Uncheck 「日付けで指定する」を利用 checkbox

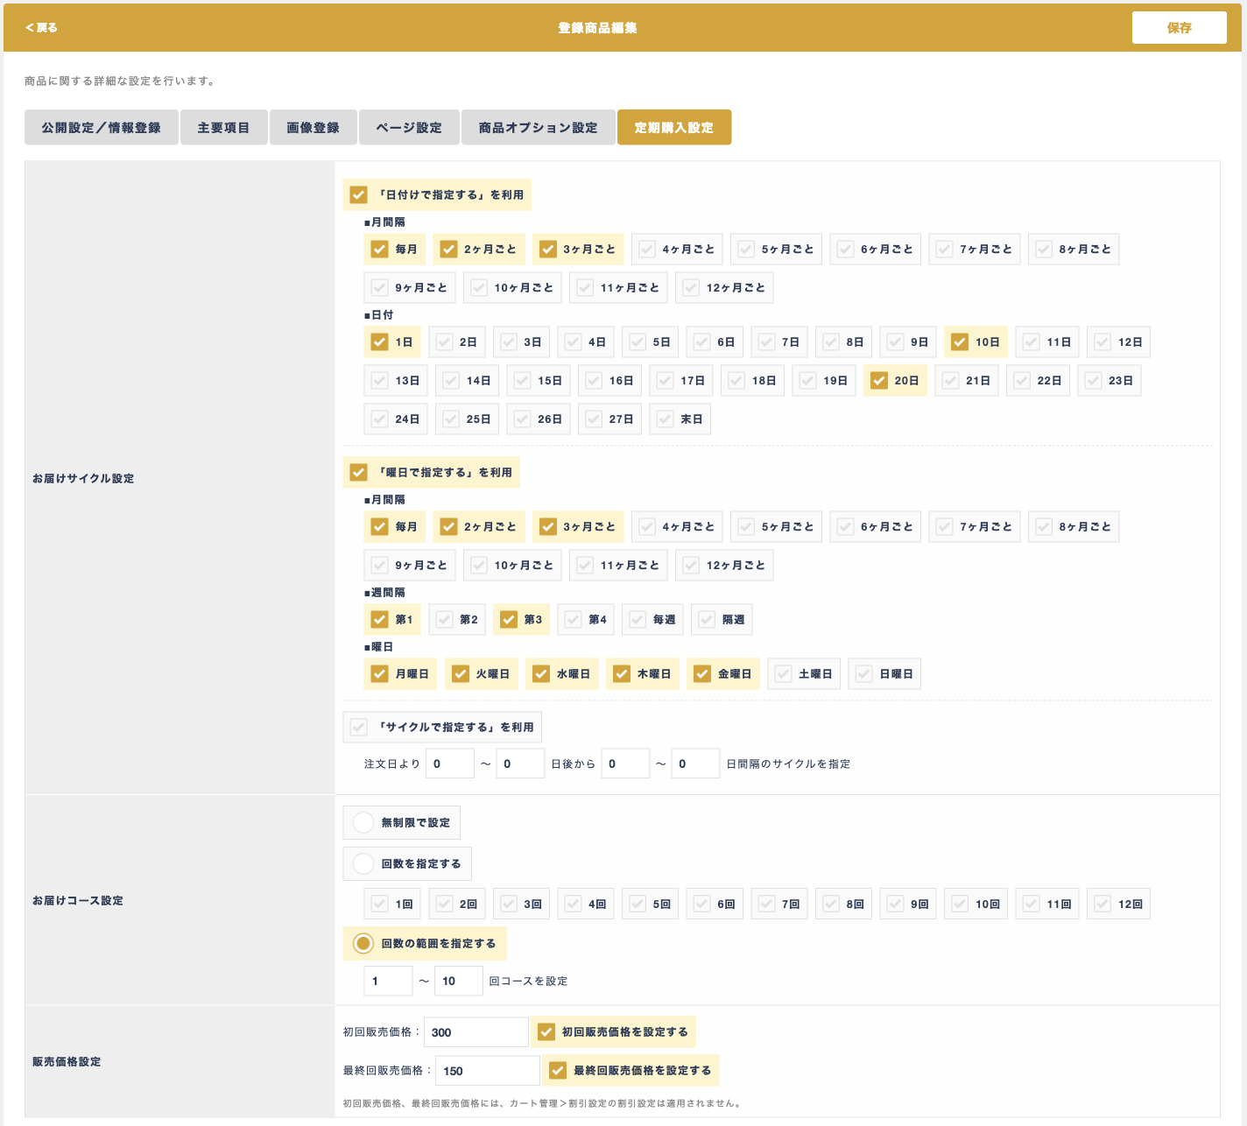359,195
